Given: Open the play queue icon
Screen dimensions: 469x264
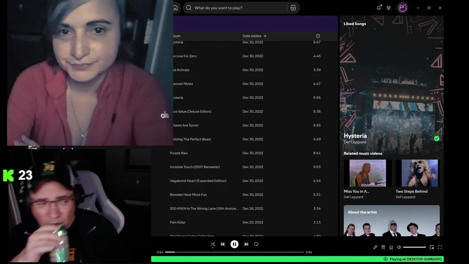Looking at the screenshot, I should 383,247.
